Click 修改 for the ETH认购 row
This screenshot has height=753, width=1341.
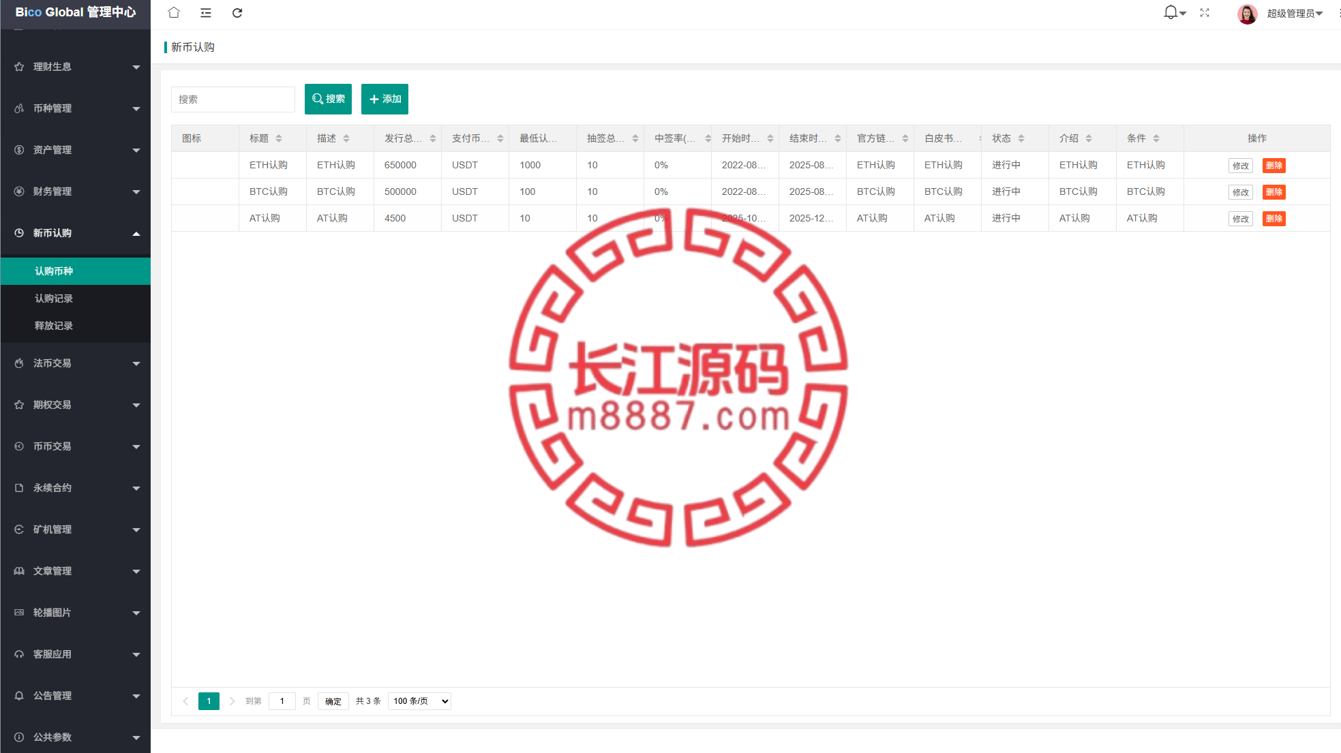(1241, 166)
